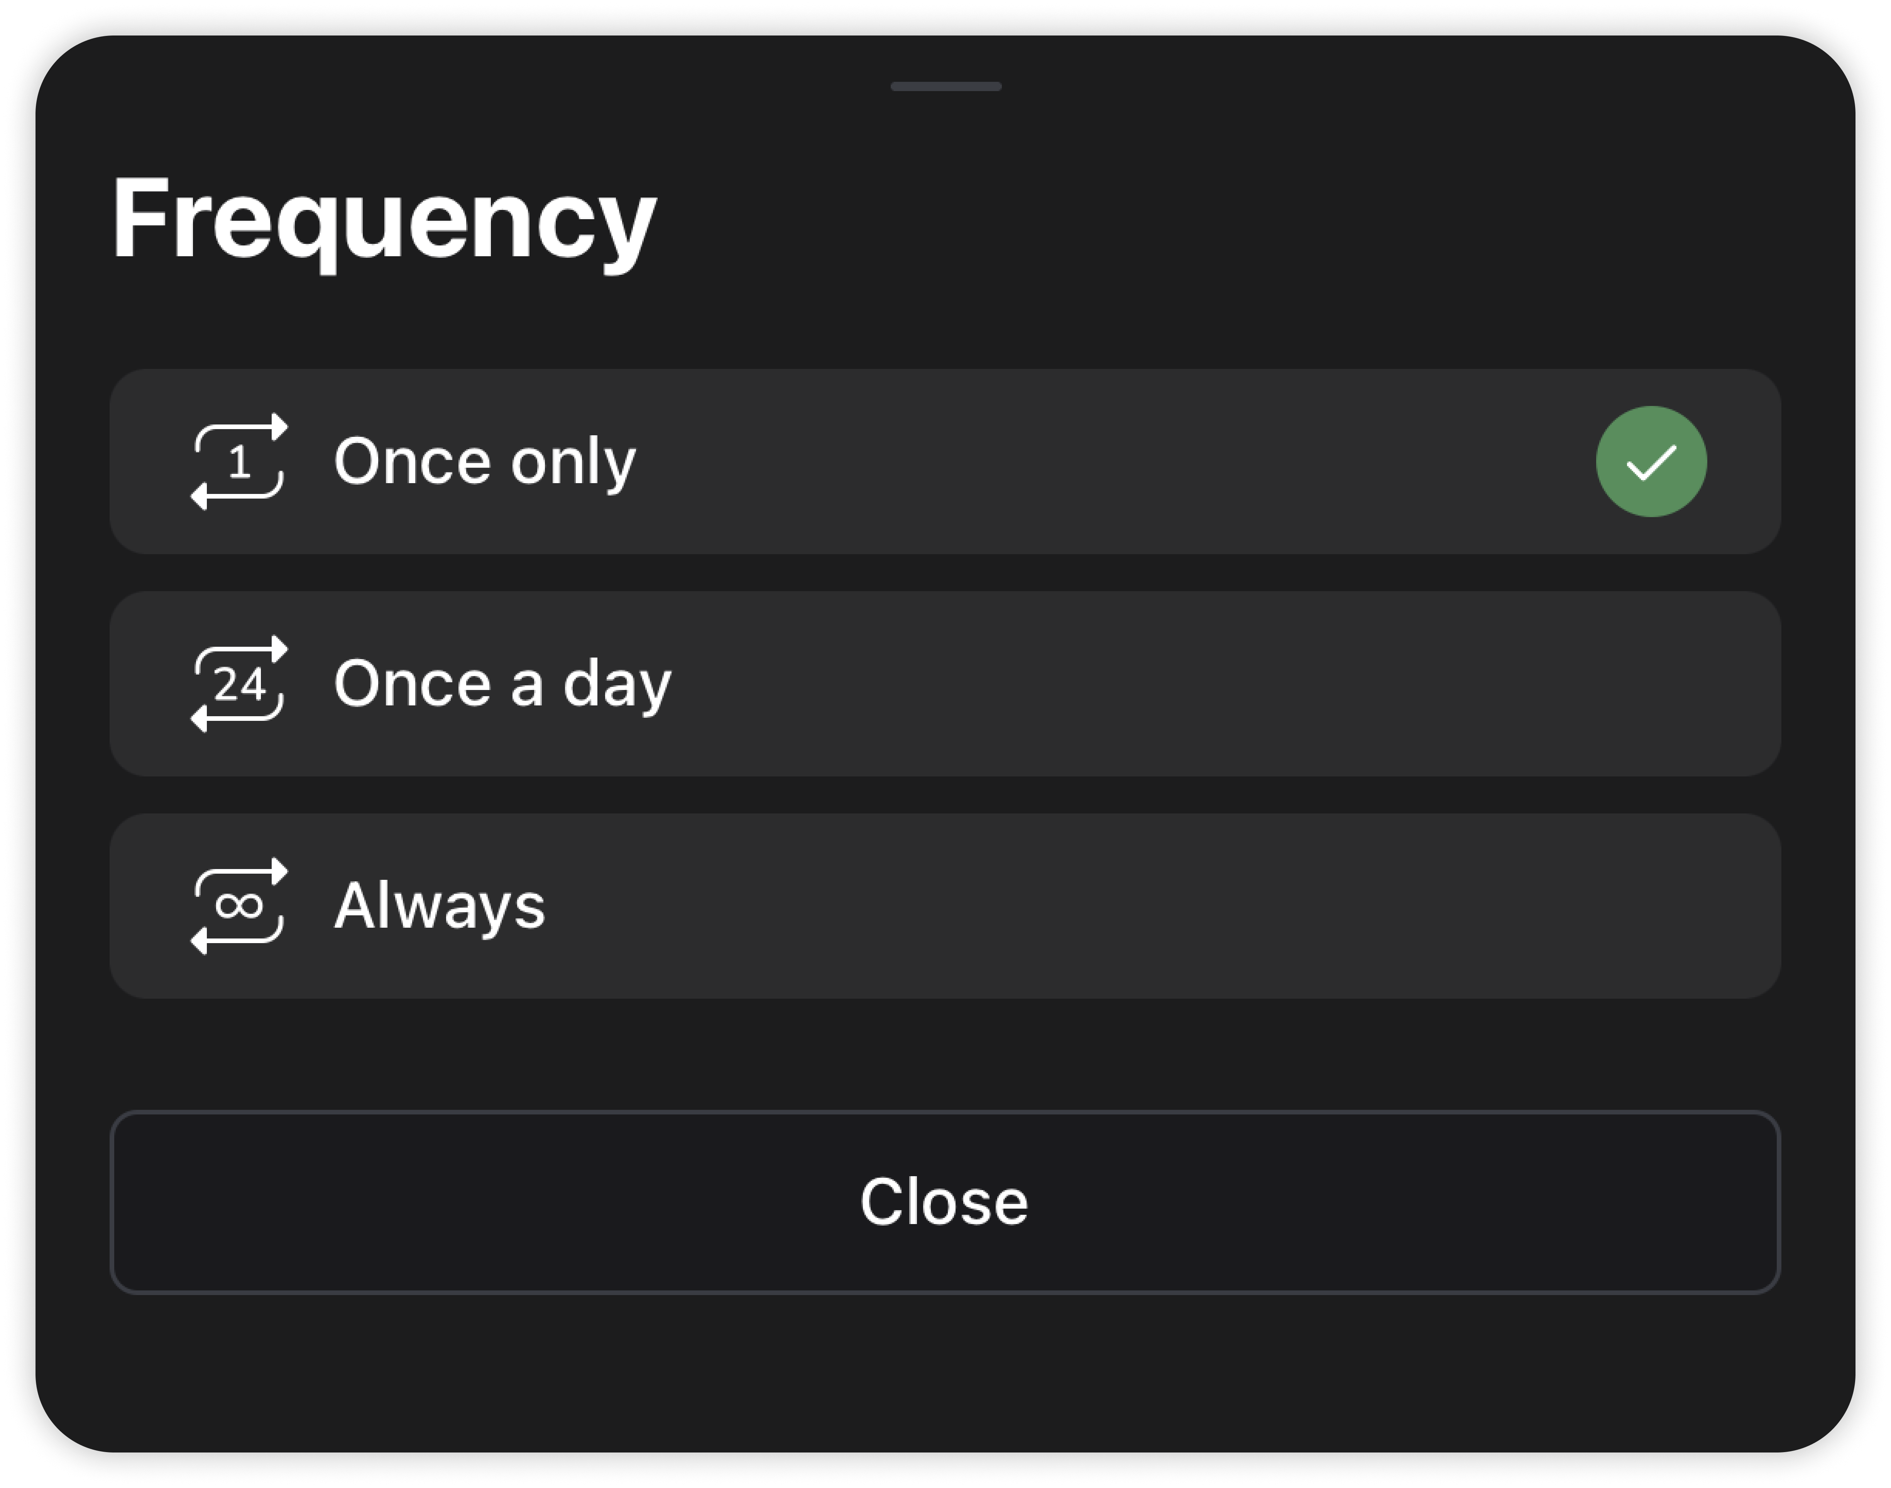This screenshot has width=1891, height=1488.
Task: Click the "Once only" text label
Action: 484,462
